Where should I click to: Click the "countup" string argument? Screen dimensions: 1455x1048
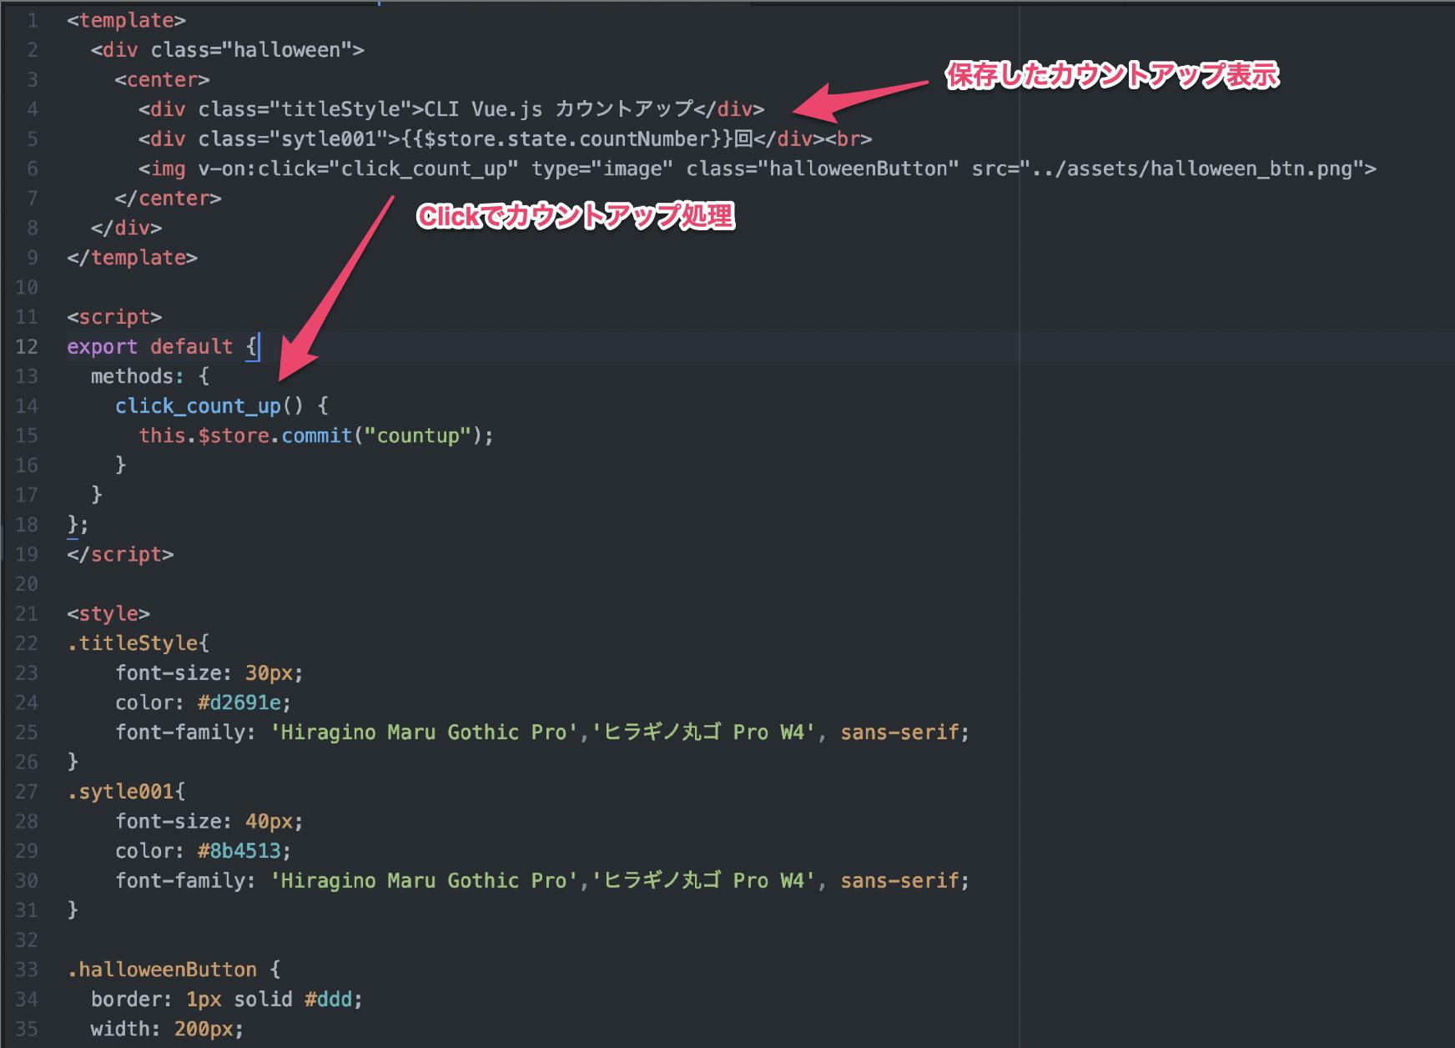click(x=419, y=436)
